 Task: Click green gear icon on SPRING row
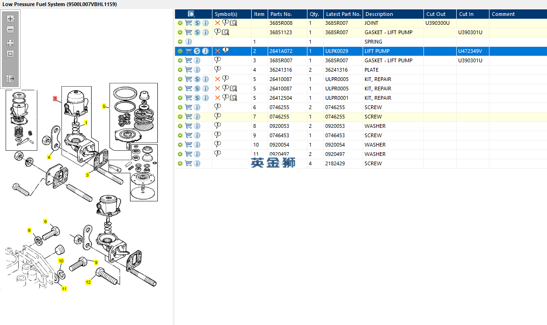[x=180, y=42]
